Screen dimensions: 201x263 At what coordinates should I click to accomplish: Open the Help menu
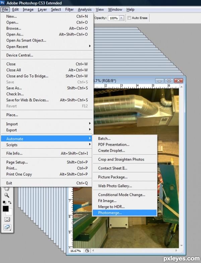(130, 9)
